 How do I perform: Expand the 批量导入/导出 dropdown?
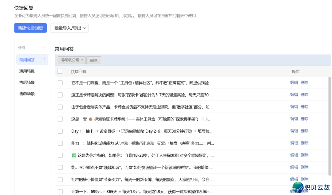69,28
